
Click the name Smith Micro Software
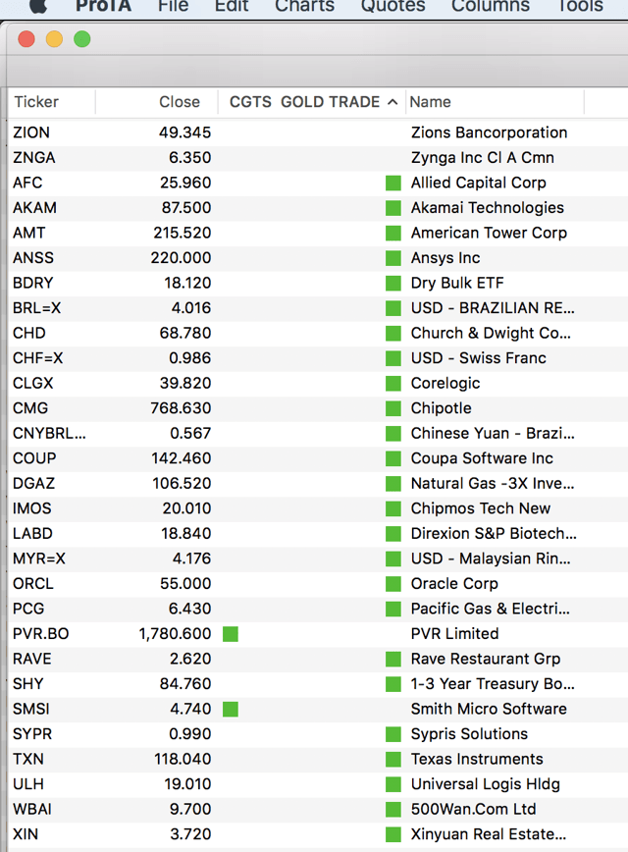(x=489, y=709)
